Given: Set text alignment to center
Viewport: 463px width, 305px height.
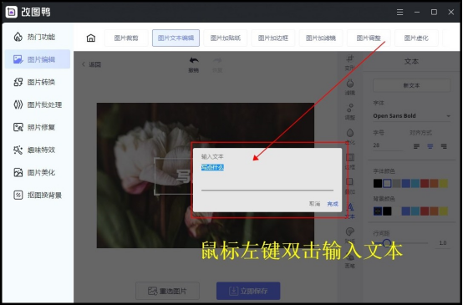Looking at the screenshot, I should 430,146.
